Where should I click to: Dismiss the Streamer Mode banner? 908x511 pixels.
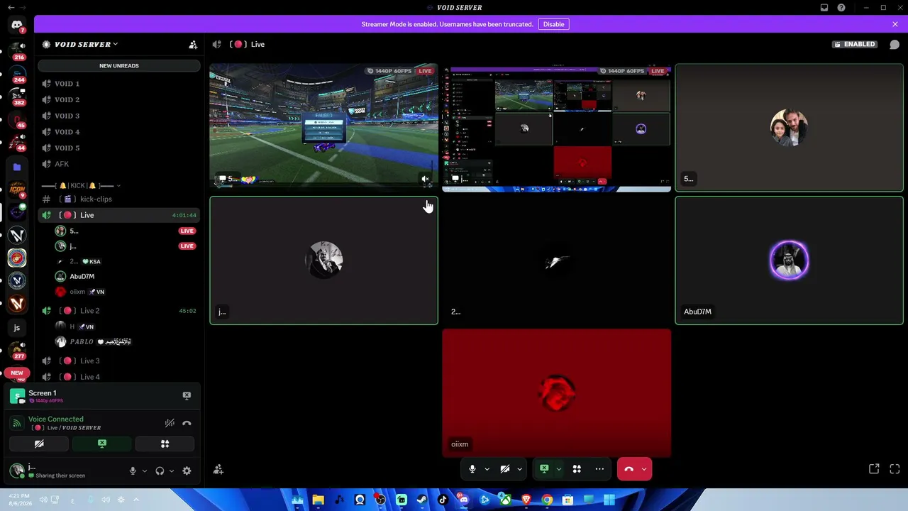click(895, 24)
